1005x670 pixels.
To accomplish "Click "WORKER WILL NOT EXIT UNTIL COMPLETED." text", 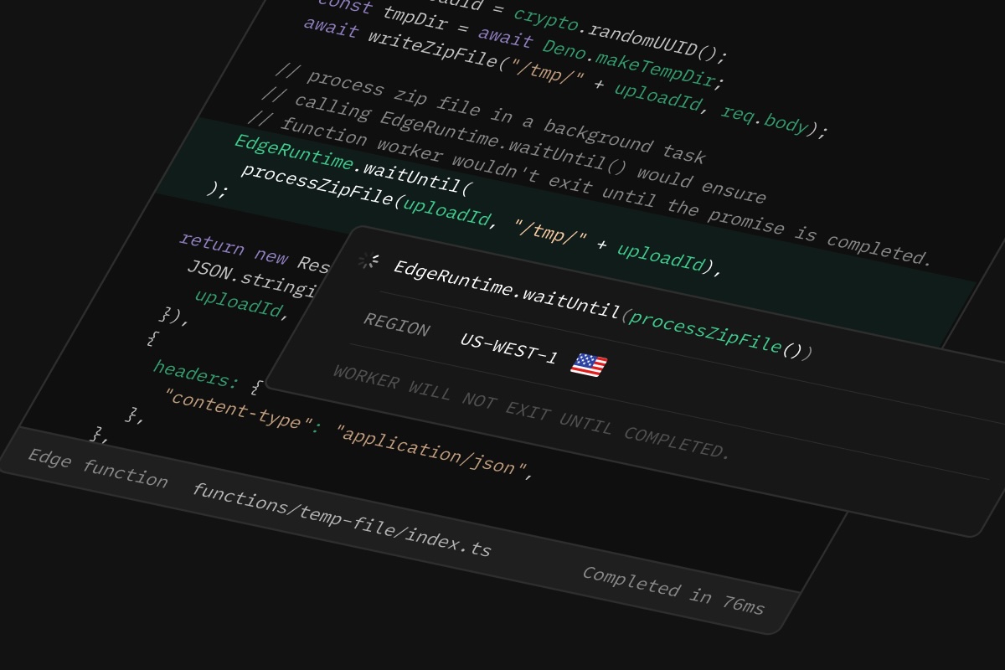I will pos(532,411).
